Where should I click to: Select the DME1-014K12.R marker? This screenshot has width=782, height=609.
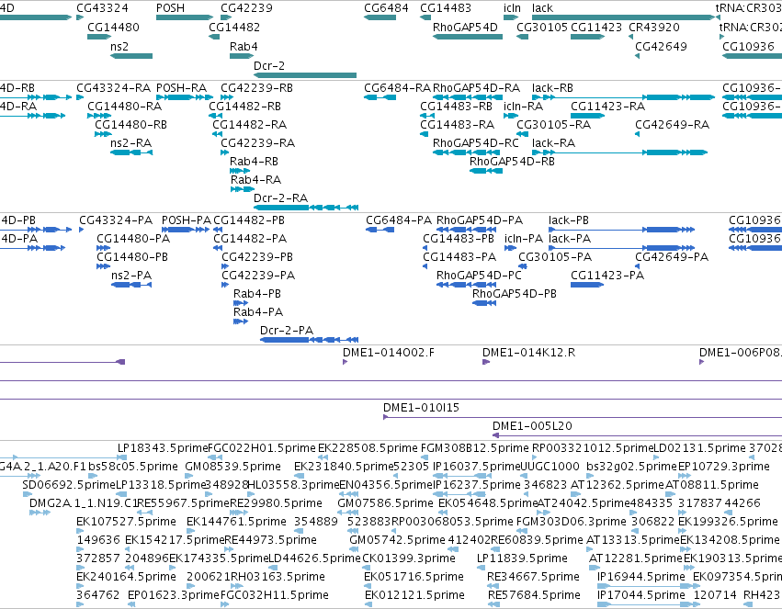(x=486, y=362)
